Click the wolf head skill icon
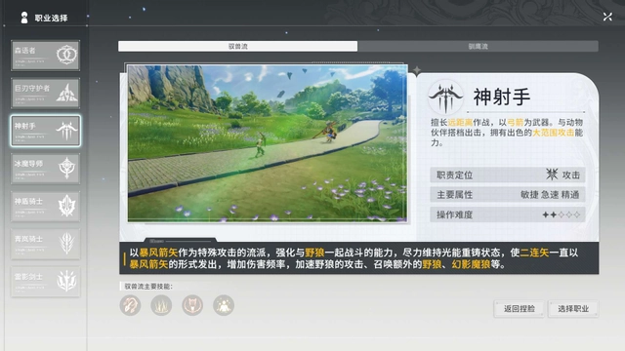Screen dimensions: 625x351 [192, 305]
